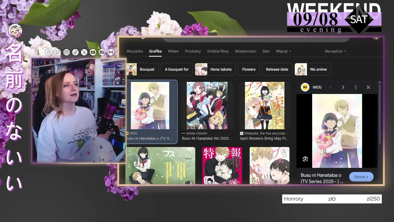Close the image preview panel
Screen dimensions: 394x222
point(368,87)
